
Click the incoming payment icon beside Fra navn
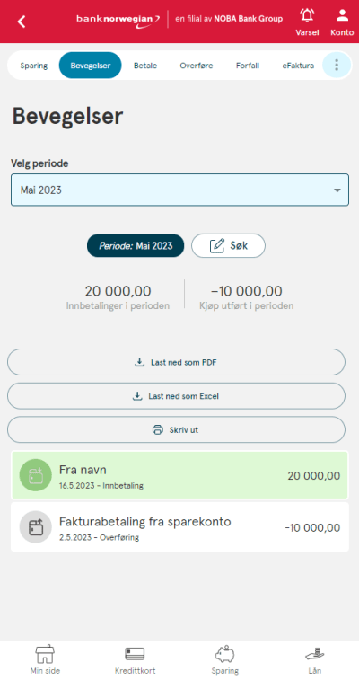(36, 475)
